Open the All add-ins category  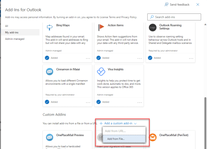click(7, 26)
